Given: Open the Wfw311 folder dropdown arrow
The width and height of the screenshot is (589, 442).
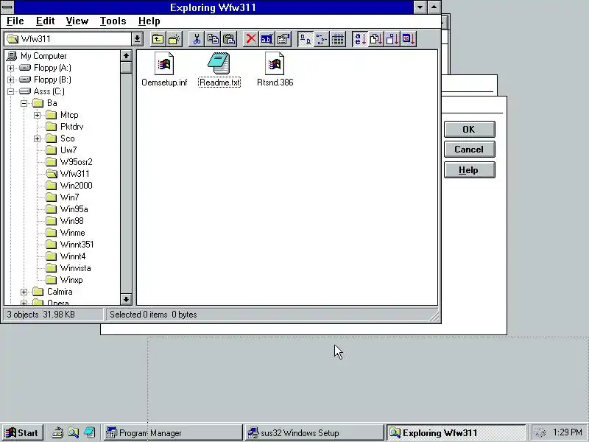Looking at the screenshot, I should pyautogui.click(x=137, y=39).
